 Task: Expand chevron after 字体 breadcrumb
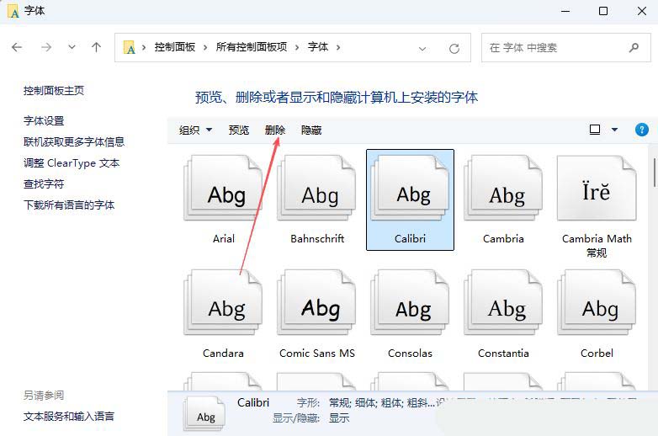[x=338, y=47]
